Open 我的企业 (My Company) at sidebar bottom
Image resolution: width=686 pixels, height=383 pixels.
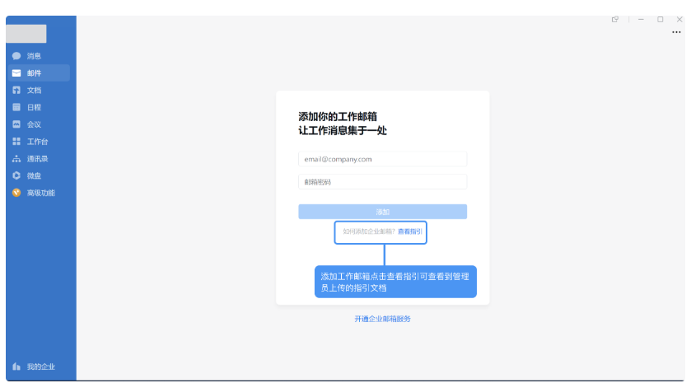click(33, 367)
